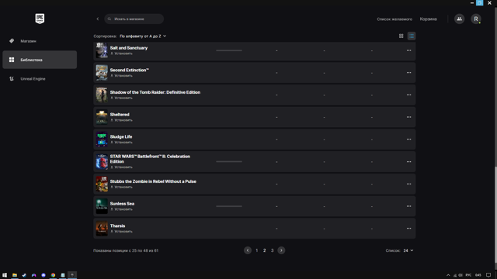Image resolution: width=497 pixels, height=279 pixels.
Task: Open options menu for Tharsis
Action: tap(409, 229)
